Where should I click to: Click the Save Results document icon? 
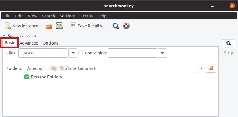[x=73, y=26]
